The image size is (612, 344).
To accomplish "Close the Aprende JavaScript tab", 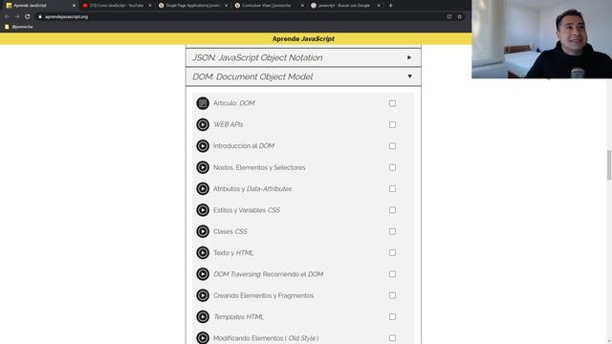I will tap(74, 6).
